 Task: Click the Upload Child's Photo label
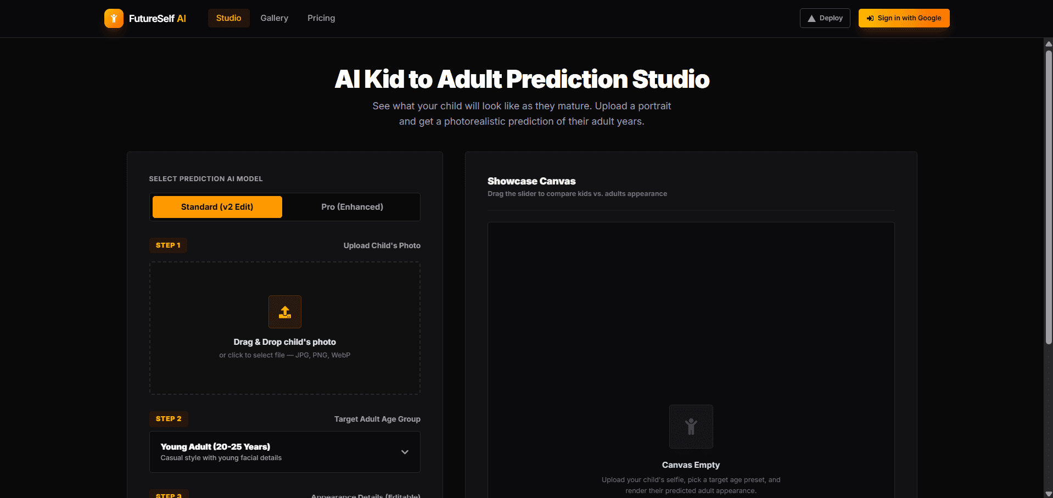(x=382, y=245)
